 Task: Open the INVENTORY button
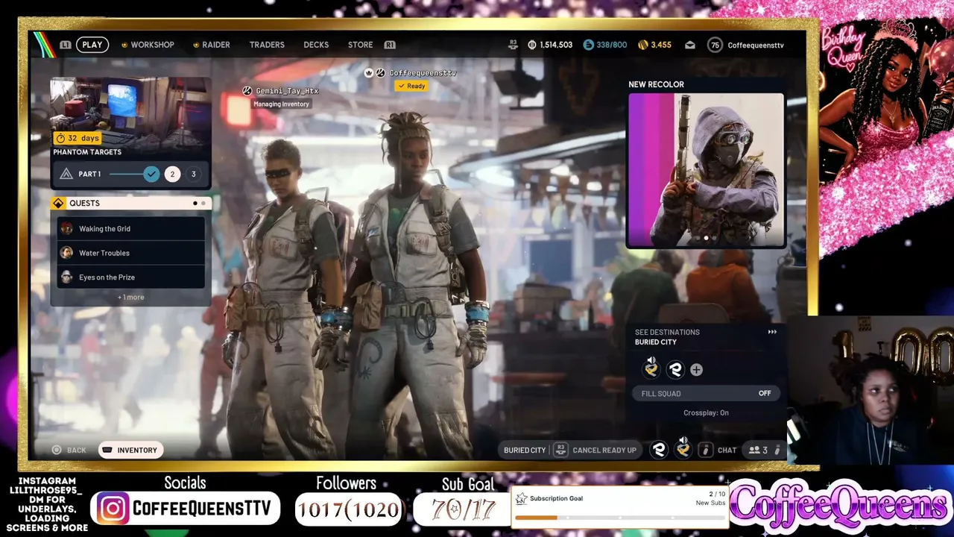130,450
